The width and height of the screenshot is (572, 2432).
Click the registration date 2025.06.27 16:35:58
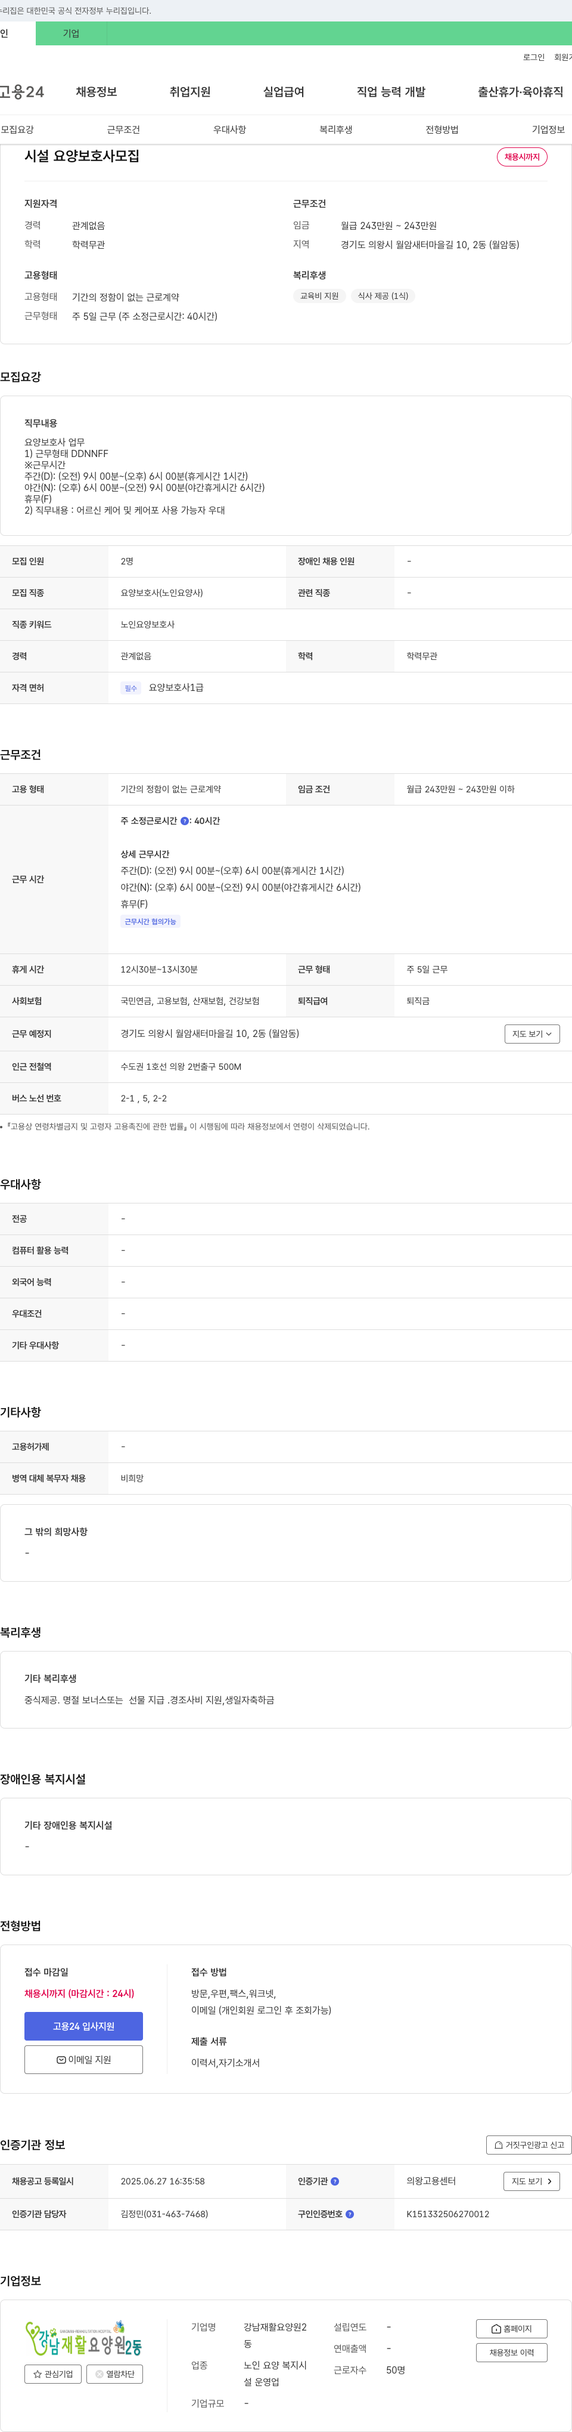click(x=162, y=2181)
